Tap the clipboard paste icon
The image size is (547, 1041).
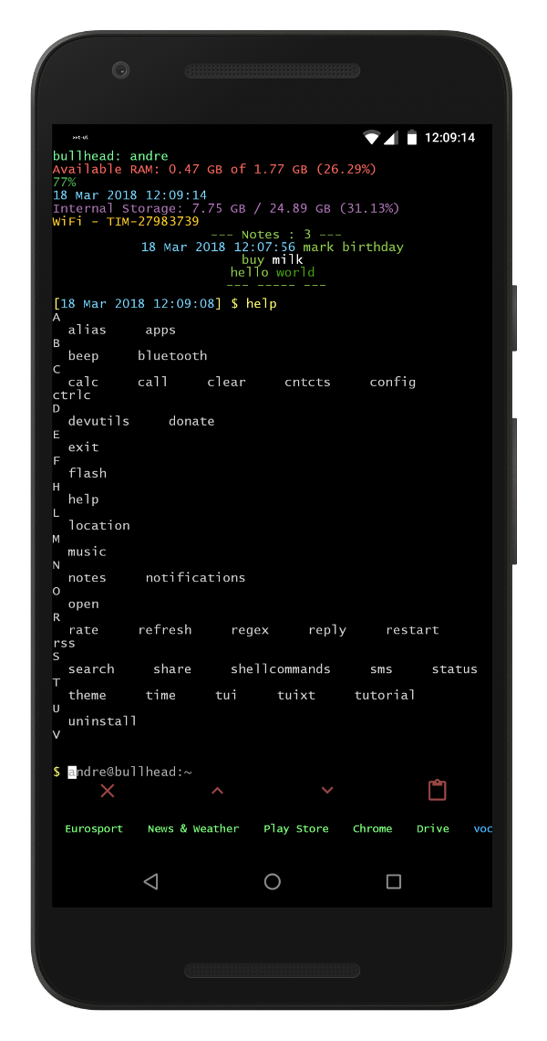[437, 789]
